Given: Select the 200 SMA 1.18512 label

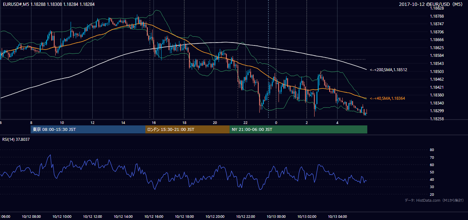Looking at the screenshot, I should point(389,70).
